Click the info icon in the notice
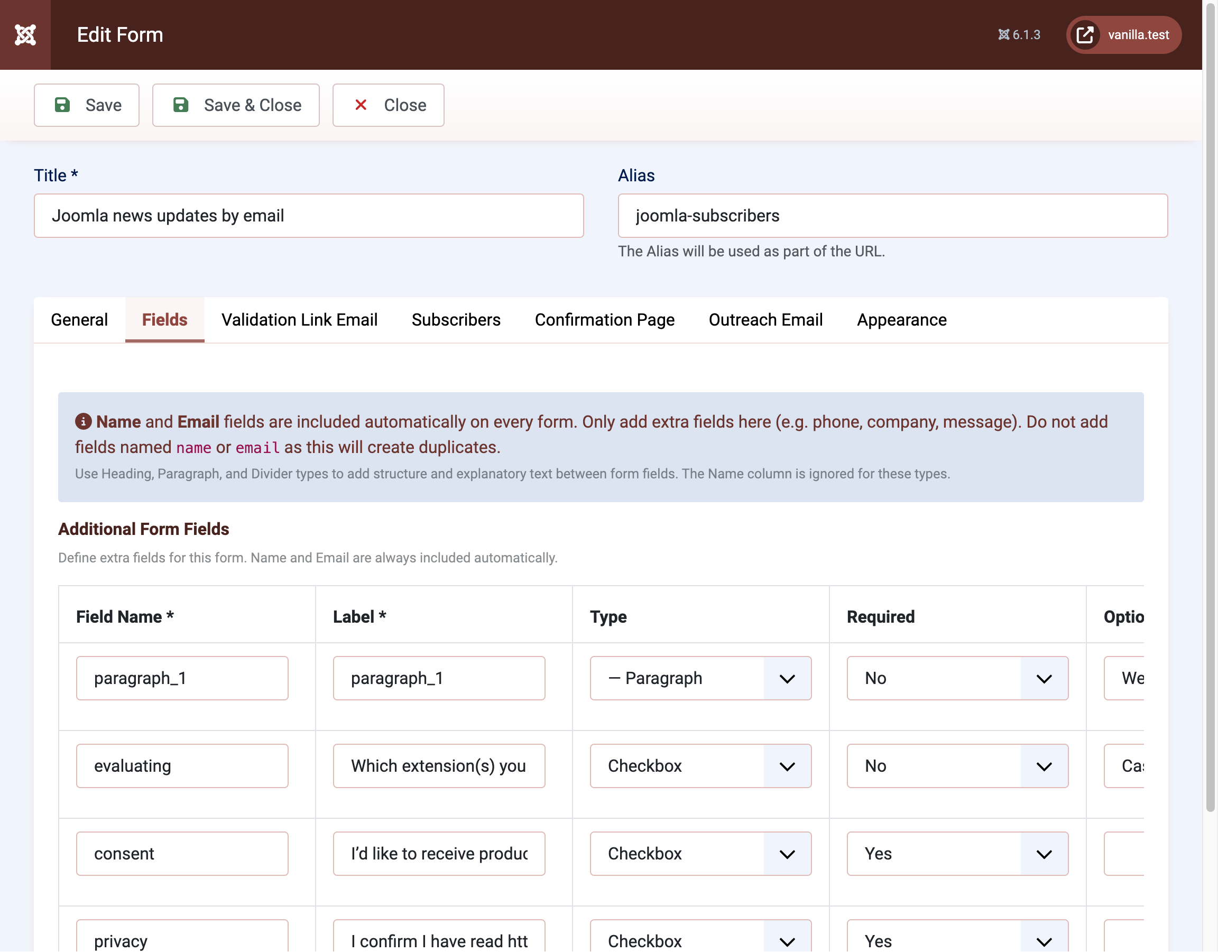Viewport: 1218px width, 952px height. (x=83, y=421)
